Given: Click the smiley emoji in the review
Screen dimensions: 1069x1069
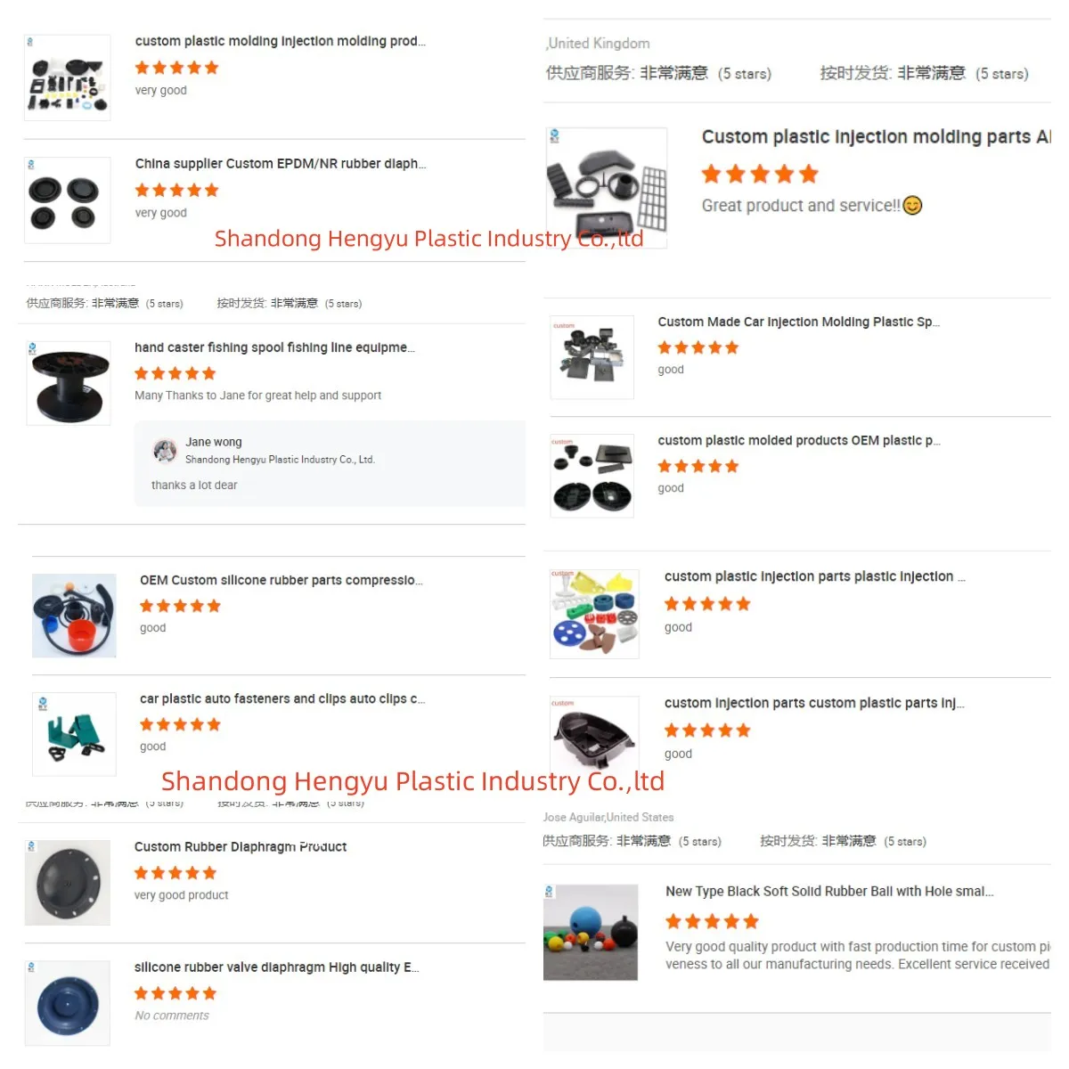Looking at the screenshot, I should (912, 206).
